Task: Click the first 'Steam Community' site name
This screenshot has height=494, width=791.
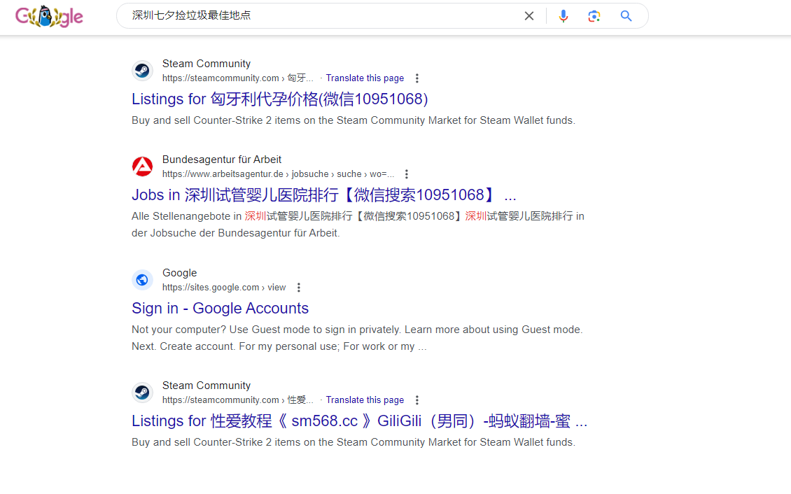Action: pos(206,64)
